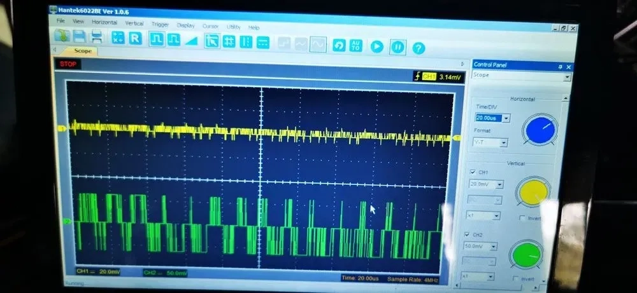Toggle the CH1 channel checkbox

[x=471, y=172]
